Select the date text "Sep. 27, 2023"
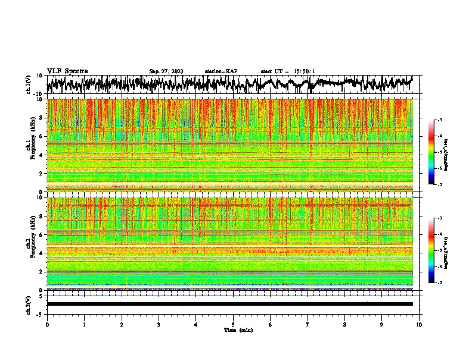Viewport: 472px width, 364px height. (x=166, y=71)
